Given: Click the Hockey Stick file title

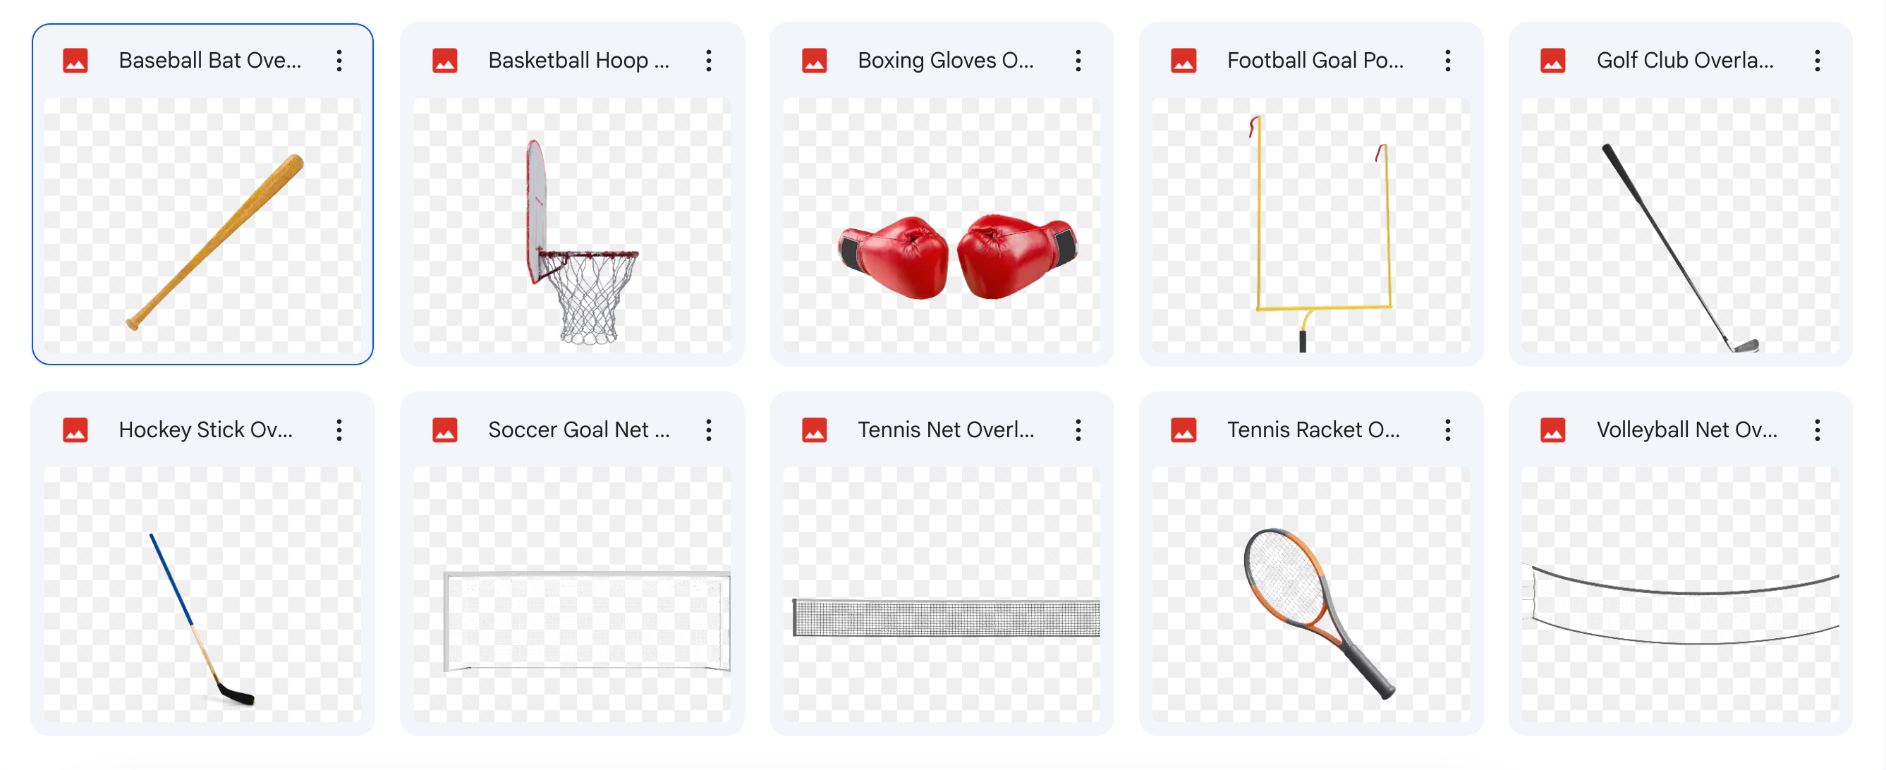Looking at the screenshot, I should click(x=206, y=430).
